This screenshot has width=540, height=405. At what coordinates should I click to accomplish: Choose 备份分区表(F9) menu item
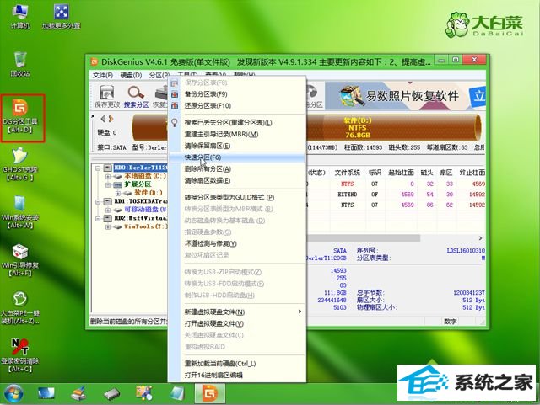point(237,94)
